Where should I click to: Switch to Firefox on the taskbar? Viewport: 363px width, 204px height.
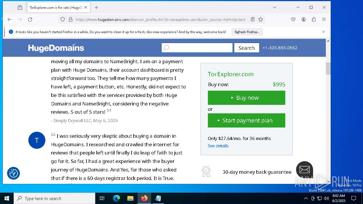click(x=144, y=198)
